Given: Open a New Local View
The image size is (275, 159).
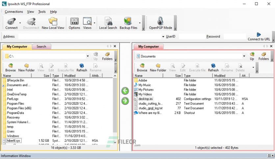Looking at the screenshot, I should pyautogui.click(x=53, y=23).
